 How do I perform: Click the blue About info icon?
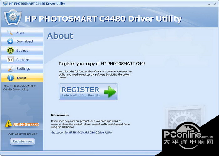pos(10,78)
